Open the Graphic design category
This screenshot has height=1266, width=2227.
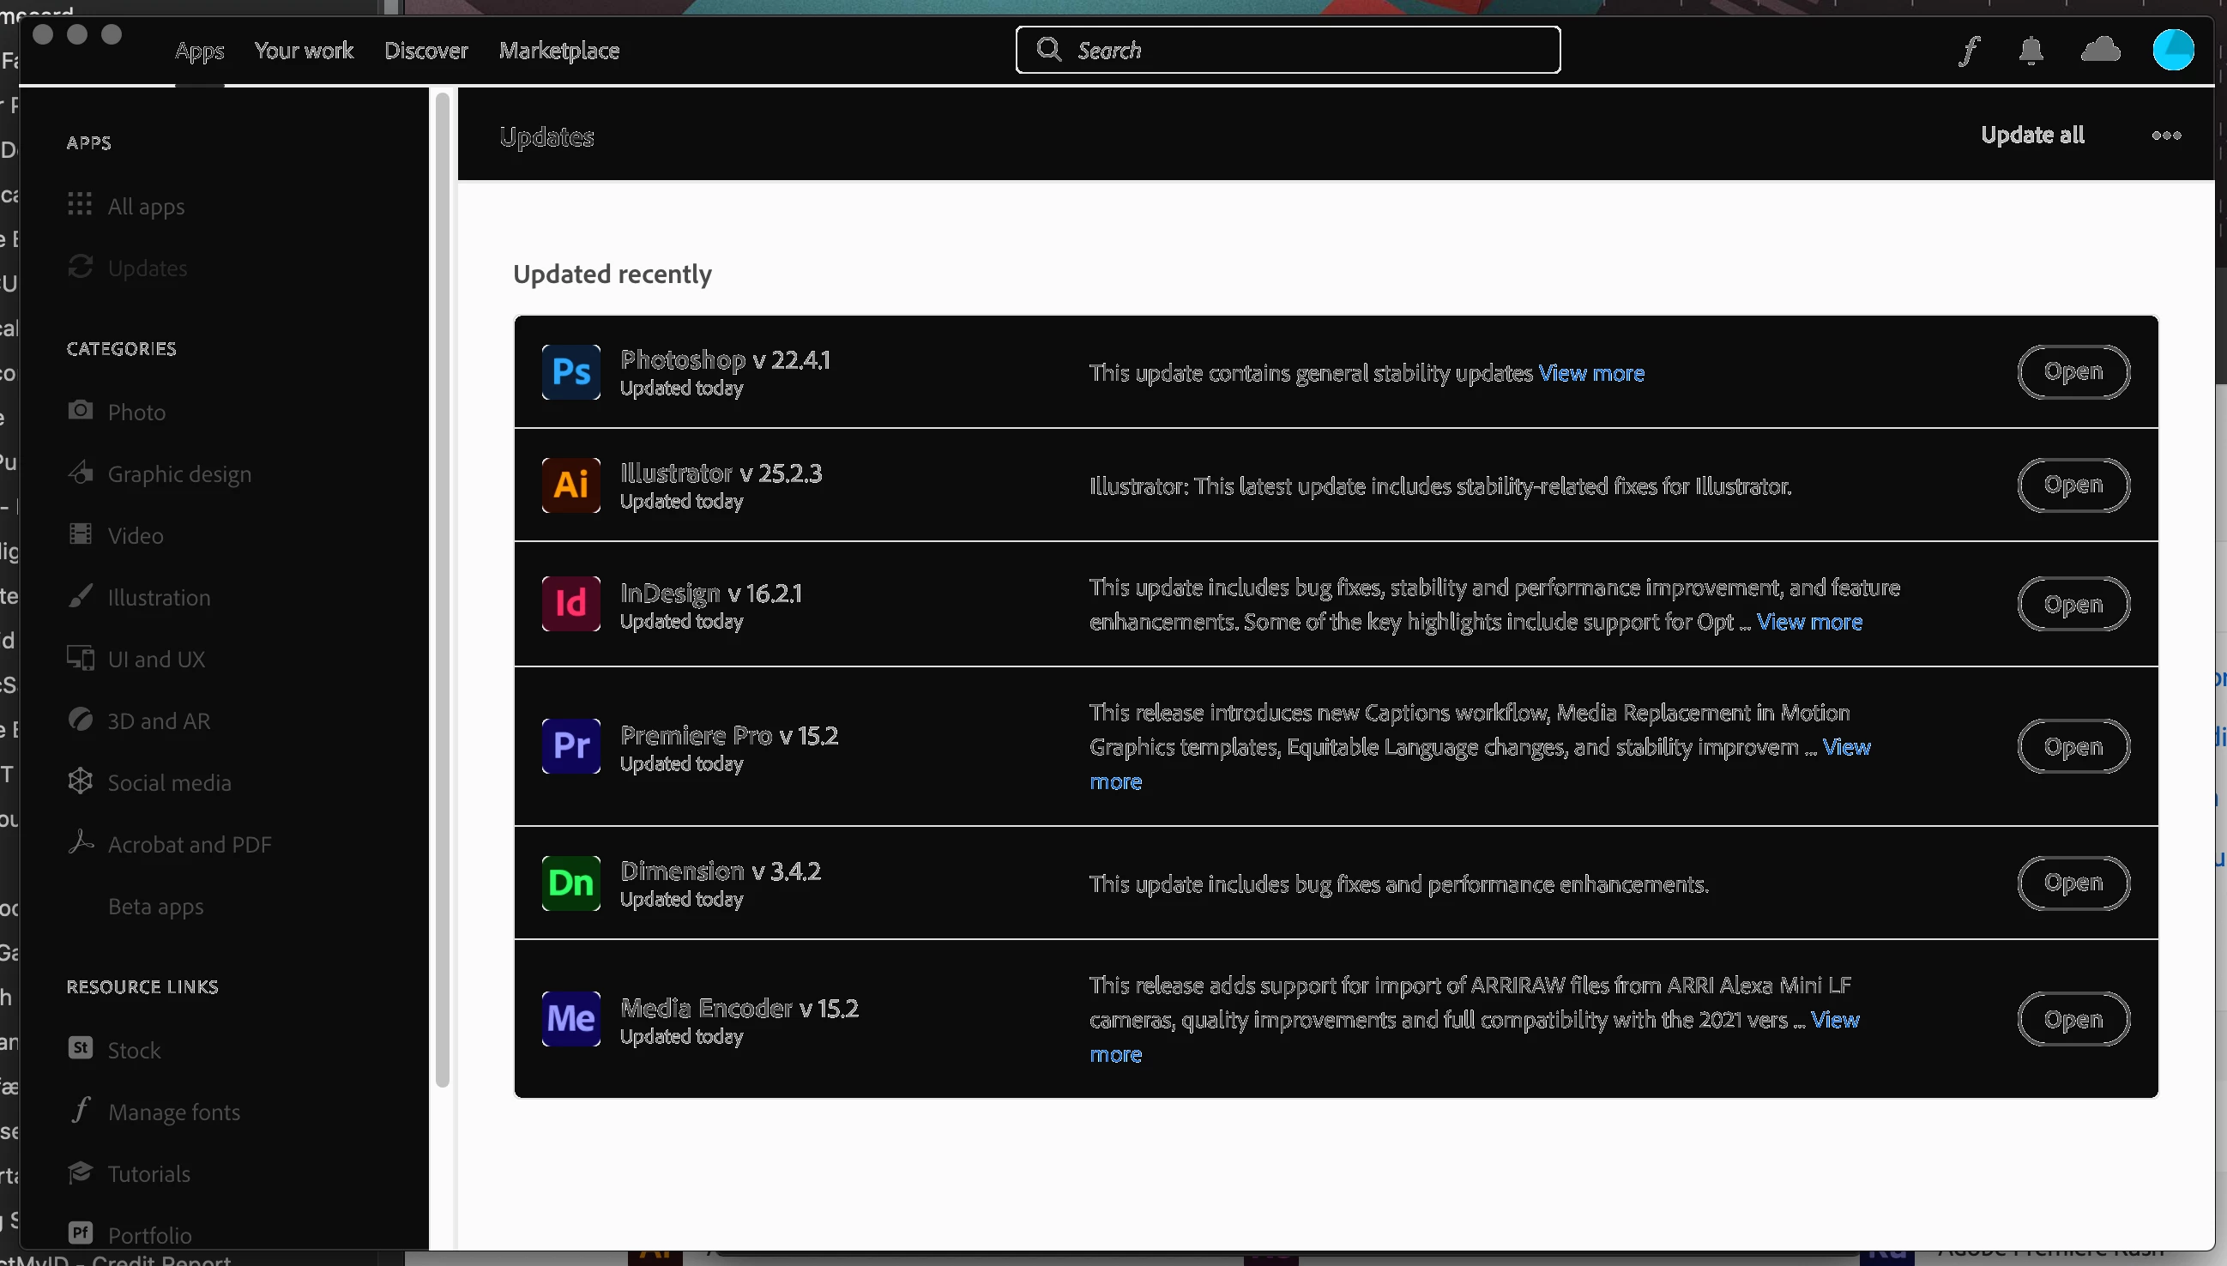(x=178, y=473)
